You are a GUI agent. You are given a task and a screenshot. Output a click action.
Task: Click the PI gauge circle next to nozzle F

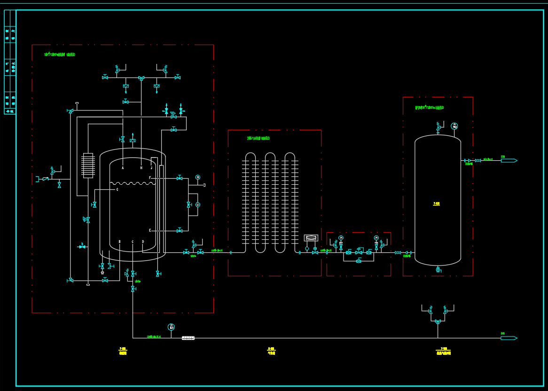click(198, 177)
